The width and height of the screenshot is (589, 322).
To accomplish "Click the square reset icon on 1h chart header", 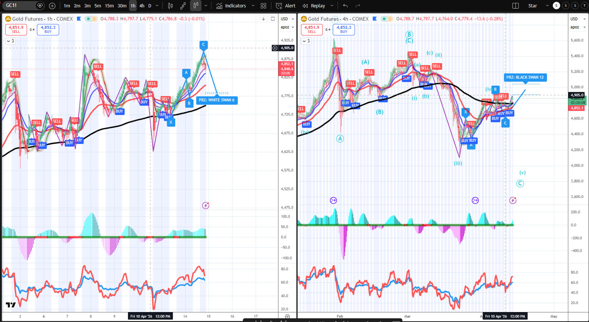I will pyautogui.click(x=273, y=19).
